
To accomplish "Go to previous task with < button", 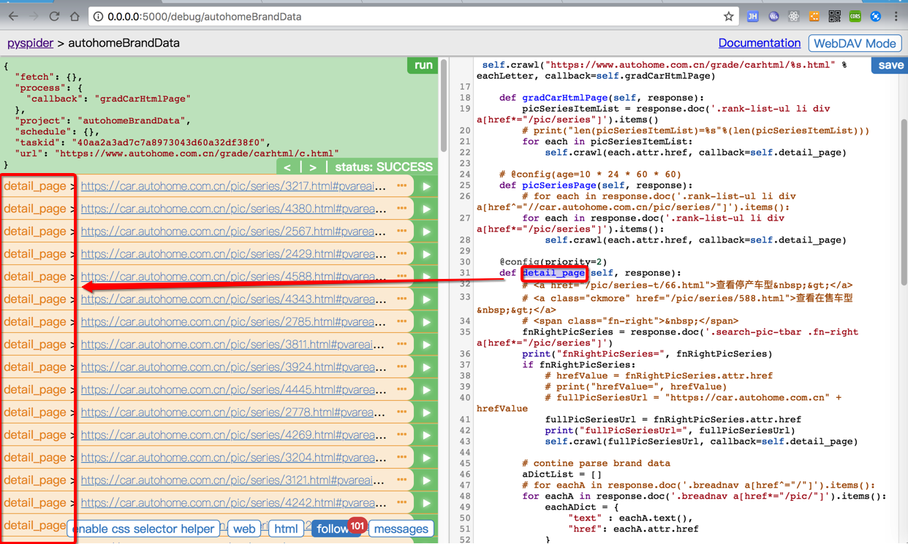I will coord(287,166).
